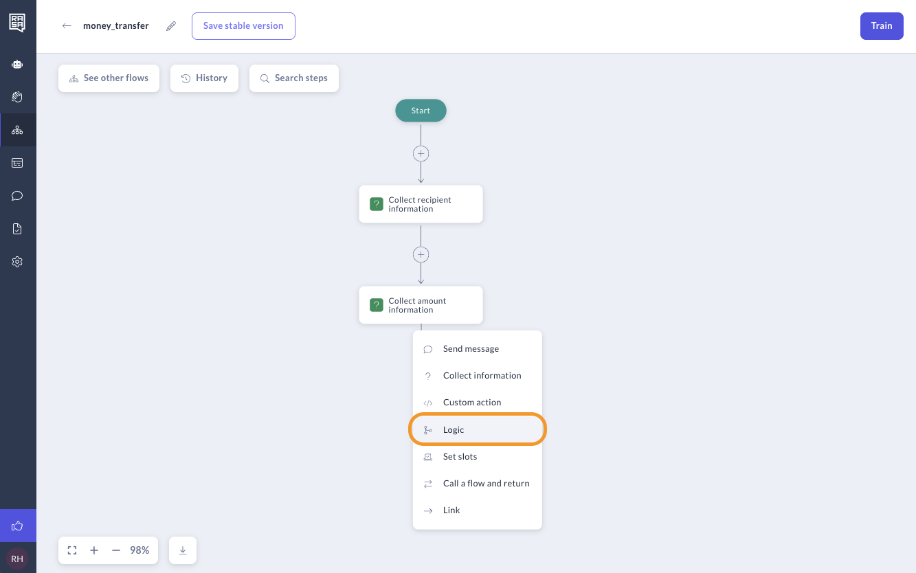Screen dimensions: 916x573
Task: Open the flows hierarchy icon in sidebar
Action: (17, 130)
